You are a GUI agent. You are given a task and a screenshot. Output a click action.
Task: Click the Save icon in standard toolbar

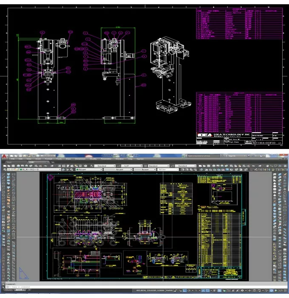[x=13, y=166]
